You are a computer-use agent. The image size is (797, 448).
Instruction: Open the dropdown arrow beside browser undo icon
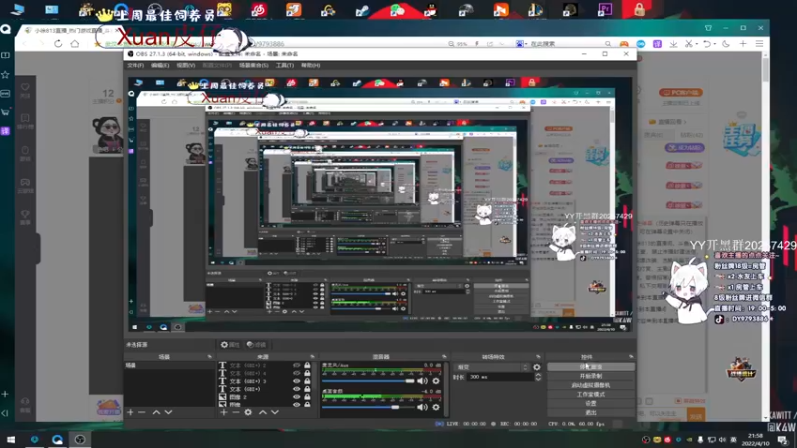(714, 44)
